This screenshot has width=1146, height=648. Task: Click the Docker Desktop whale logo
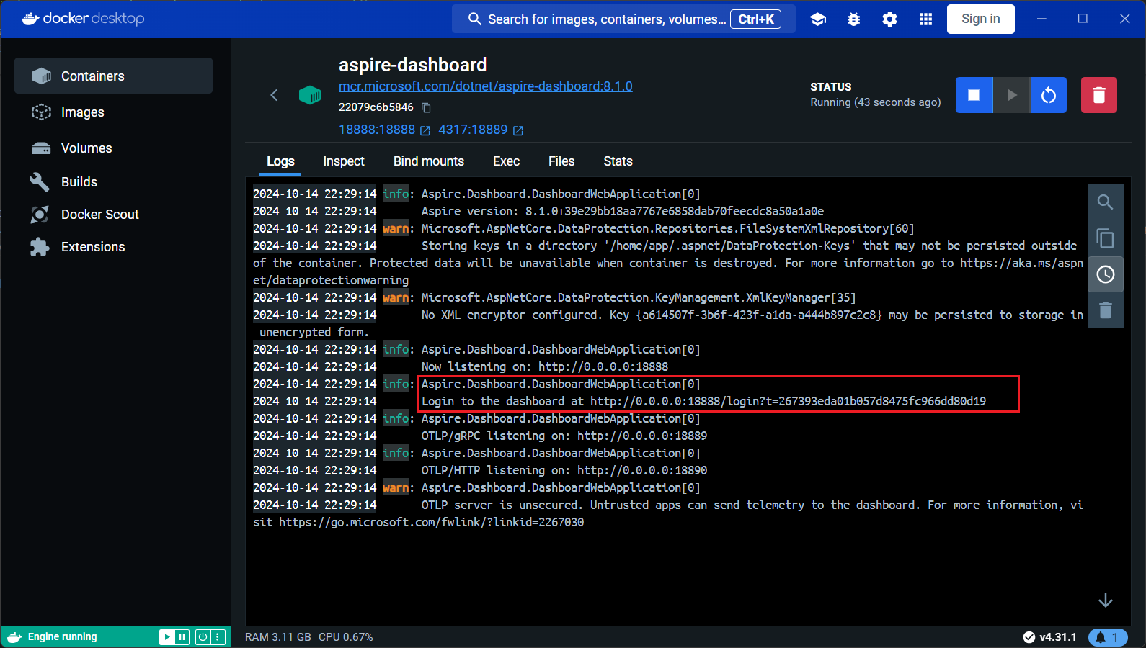[84, 19]
